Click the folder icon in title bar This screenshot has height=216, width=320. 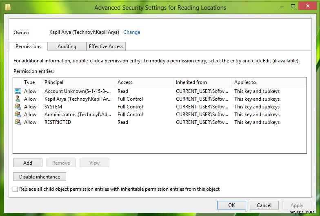click(8, 7)
